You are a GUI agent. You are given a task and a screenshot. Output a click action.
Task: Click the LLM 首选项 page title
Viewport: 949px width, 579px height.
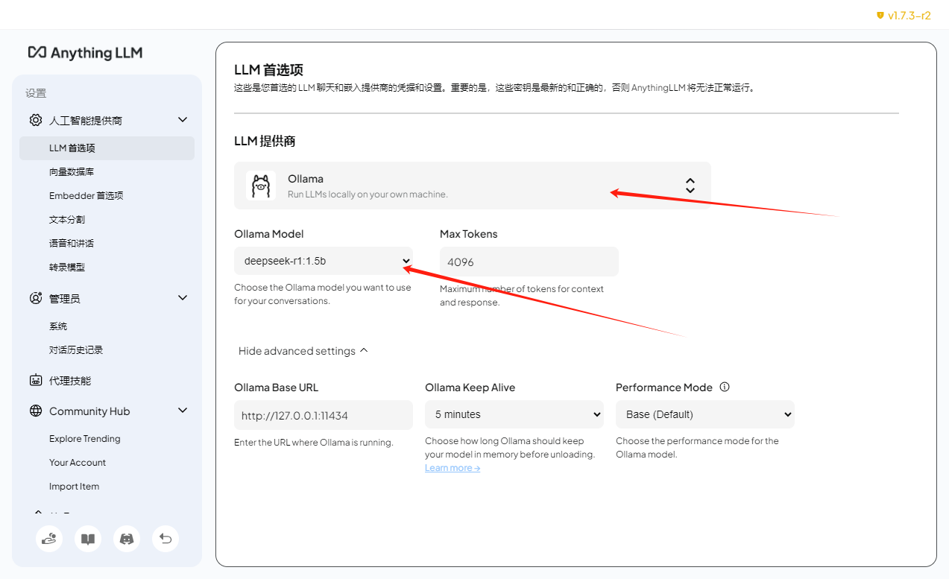[268, 70]
